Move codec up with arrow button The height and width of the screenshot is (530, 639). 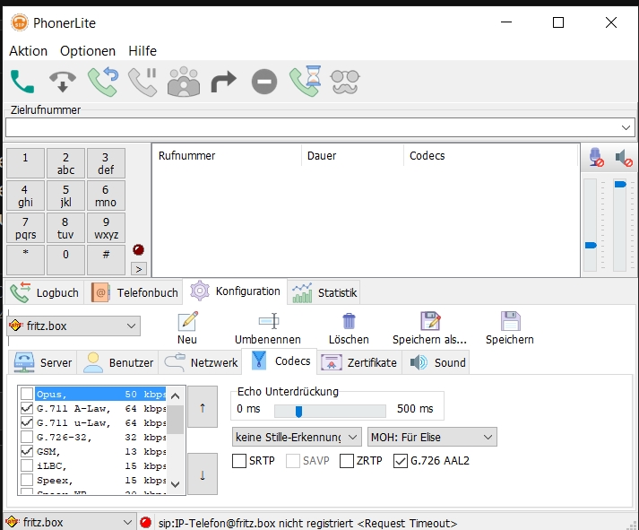point(203,407)
